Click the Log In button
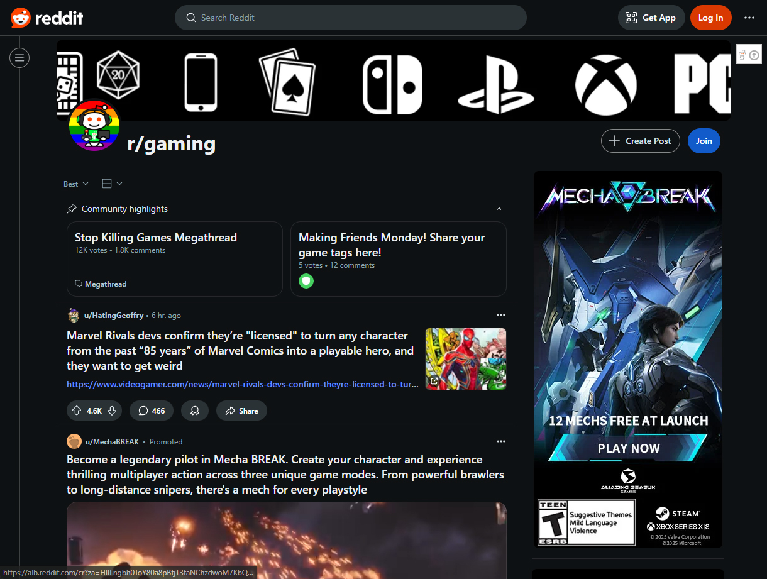 click(710, 18)
